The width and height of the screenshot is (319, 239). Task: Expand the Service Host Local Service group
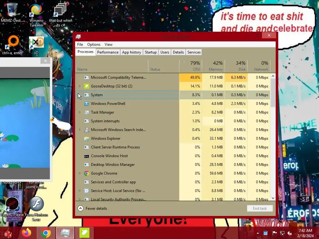pyautogui.click(x=80, y=191)
